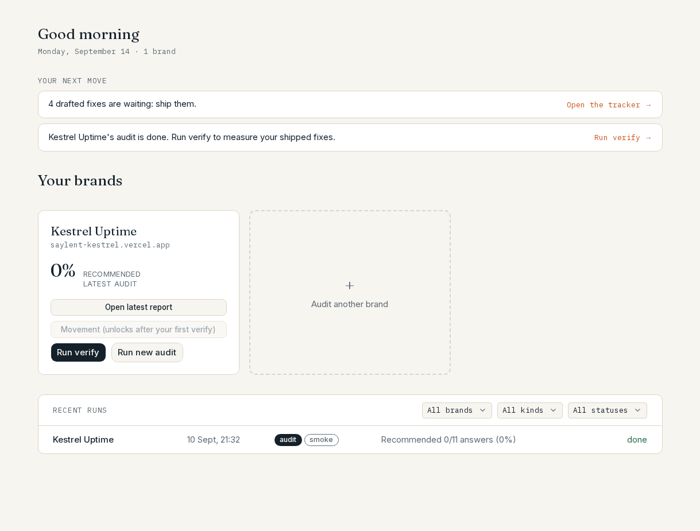Open the tracker link

click(x=609, y=104)
